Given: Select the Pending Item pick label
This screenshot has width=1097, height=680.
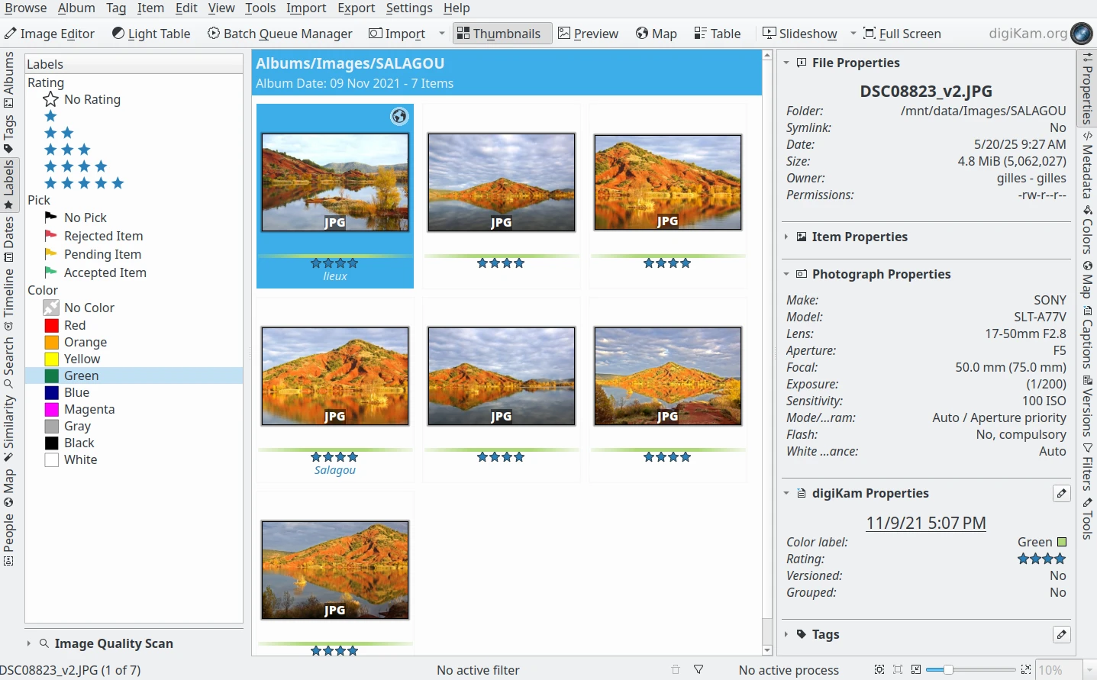Looking at the screenshot, I should [102, 254].
